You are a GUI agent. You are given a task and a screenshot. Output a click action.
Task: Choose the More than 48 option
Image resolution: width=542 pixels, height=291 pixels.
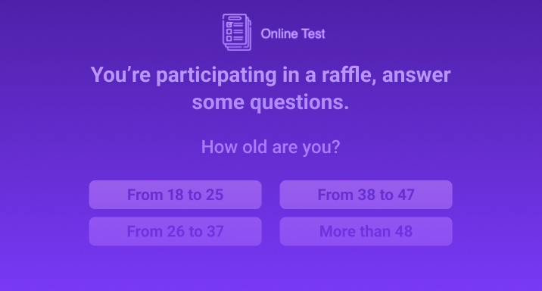[366, 231]
